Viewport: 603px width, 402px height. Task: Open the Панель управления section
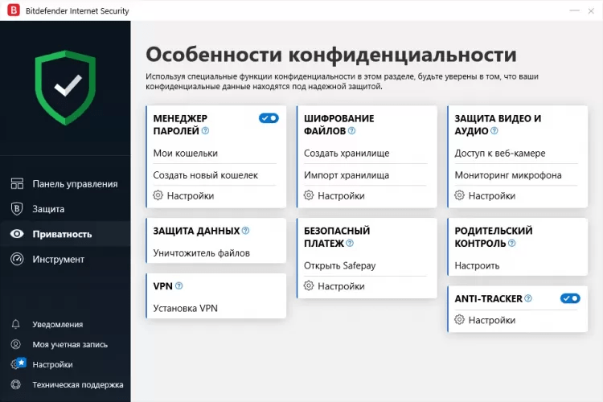point(75,183)
